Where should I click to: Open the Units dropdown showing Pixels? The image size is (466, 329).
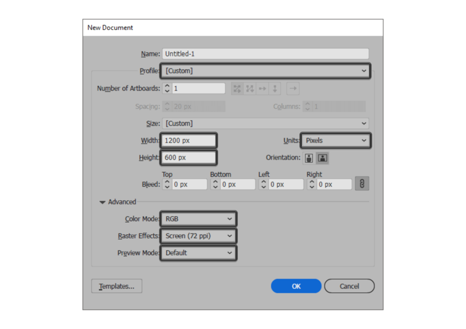336,140
